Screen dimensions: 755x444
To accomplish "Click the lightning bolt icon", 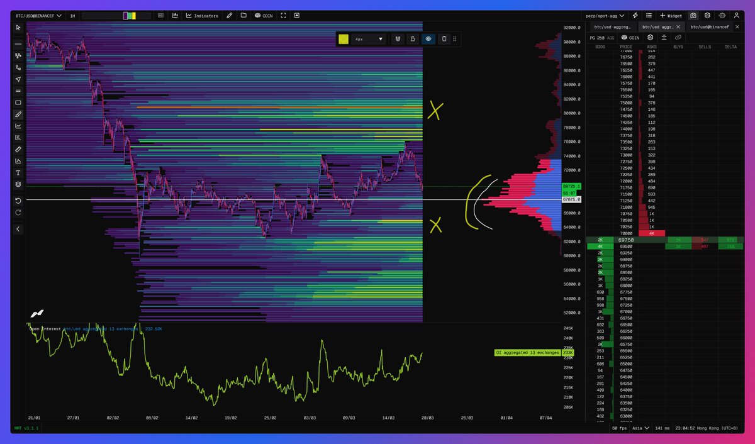I will (635, 15).
